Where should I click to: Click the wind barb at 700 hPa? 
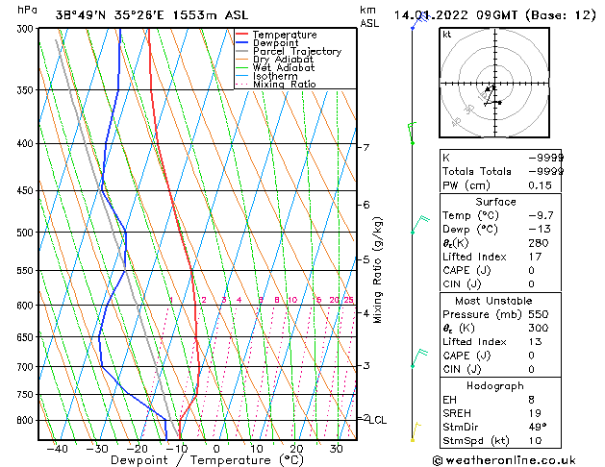[x=419, y=358]
